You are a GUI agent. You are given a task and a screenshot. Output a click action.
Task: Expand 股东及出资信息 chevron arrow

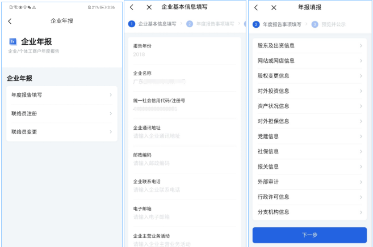(361, 45)
